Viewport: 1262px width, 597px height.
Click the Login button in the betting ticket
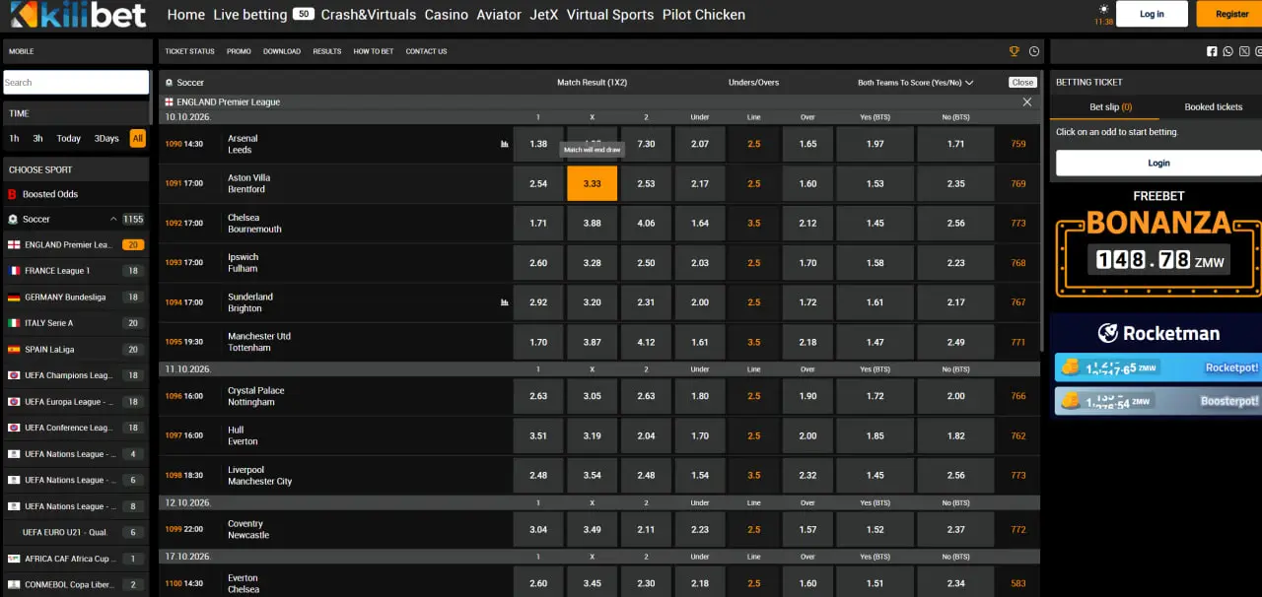coord(1159,163)
